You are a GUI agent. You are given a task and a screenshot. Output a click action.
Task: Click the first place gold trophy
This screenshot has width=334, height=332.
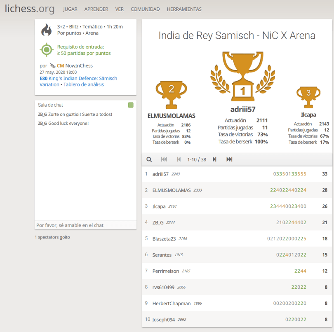[242, 77]
